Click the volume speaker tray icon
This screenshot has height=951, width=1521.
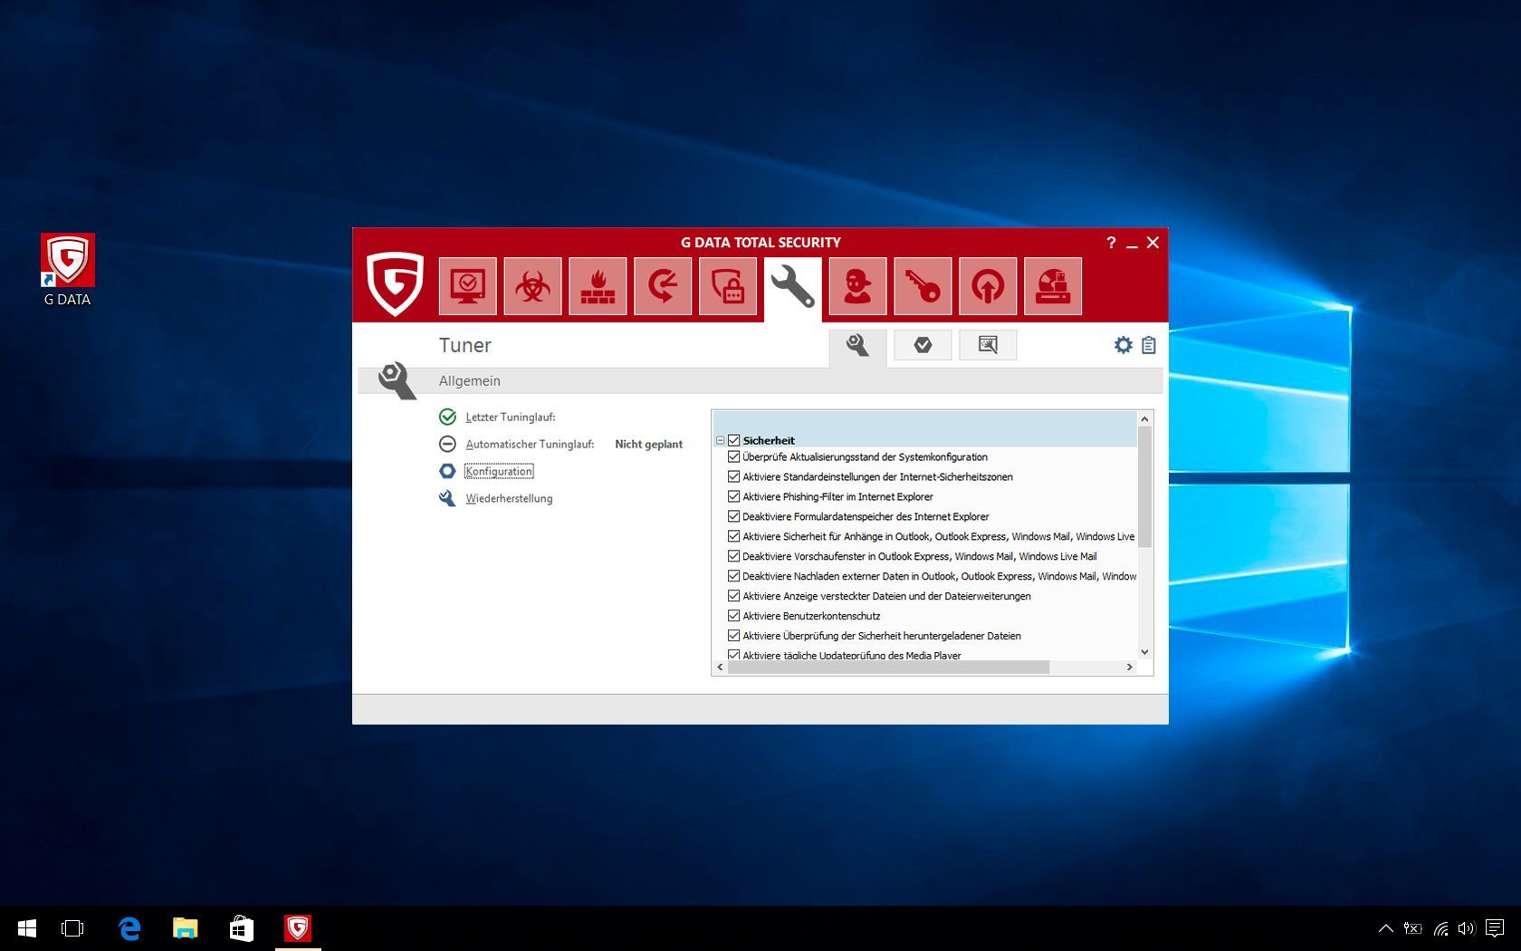pos(1467,928)
